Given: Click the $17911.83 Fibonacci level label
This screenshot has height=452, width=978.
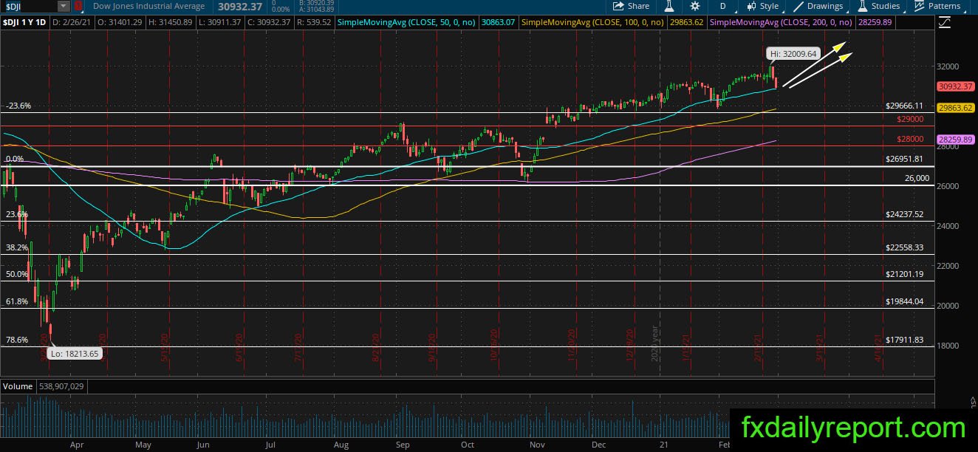Looking at the screenshot, I should 905,340.
